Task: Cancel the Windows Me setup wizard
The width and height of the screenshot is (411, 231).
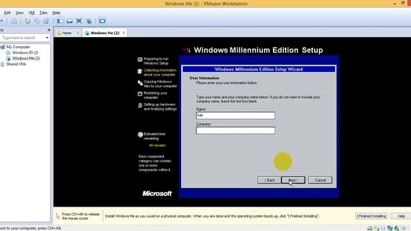Action: 320,180
